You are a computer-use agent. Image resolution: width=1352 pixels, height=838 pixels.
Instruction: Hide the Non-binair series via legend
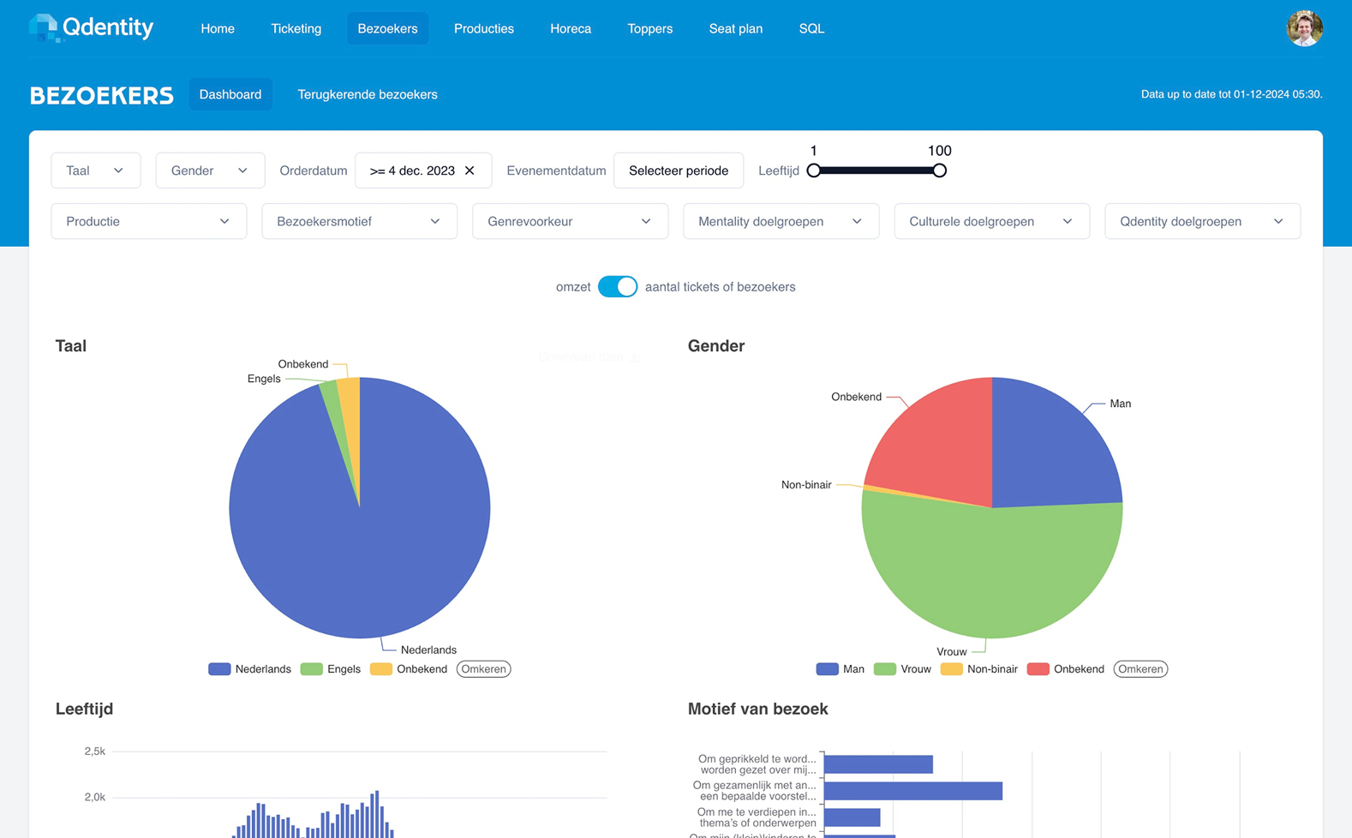[x=979, y=669]
